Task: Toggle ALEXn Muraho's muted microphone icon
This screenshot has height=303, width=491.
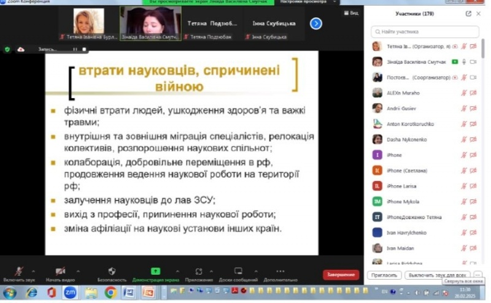Action: pos(464,93)
